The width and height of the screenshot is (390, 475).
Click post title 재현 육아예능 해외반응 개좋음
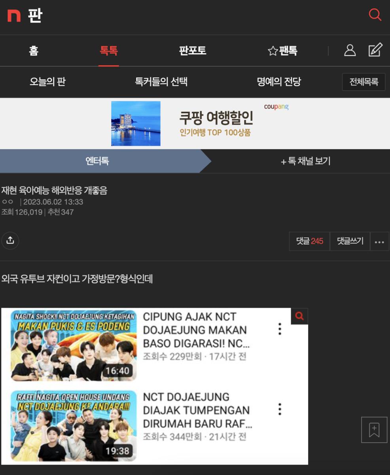coord(54,190)
